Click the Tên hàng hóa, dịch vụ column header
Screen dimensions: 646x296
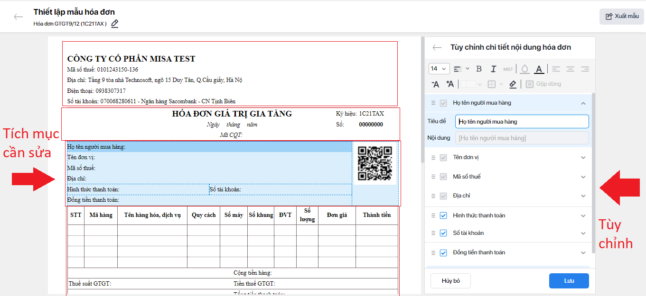(152, 215)
